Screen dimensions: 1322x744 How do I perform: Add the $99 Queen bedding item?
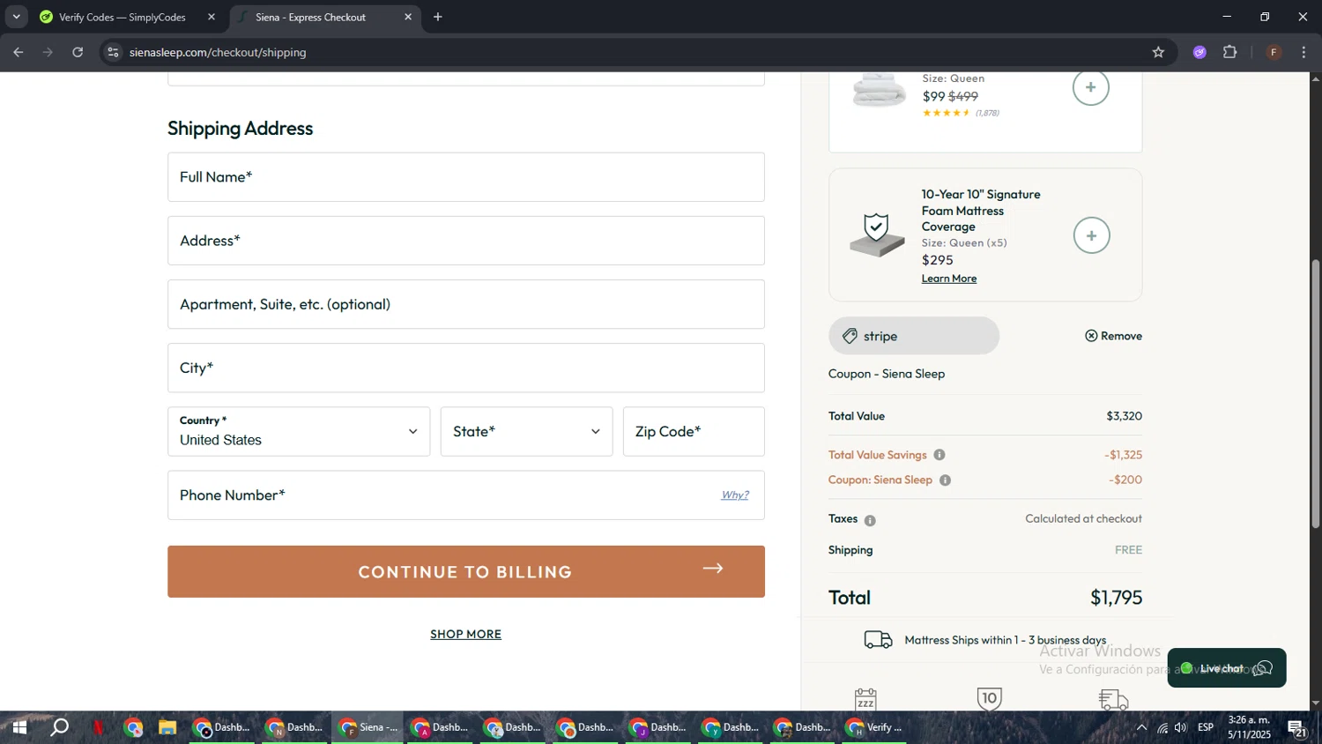1090,87
